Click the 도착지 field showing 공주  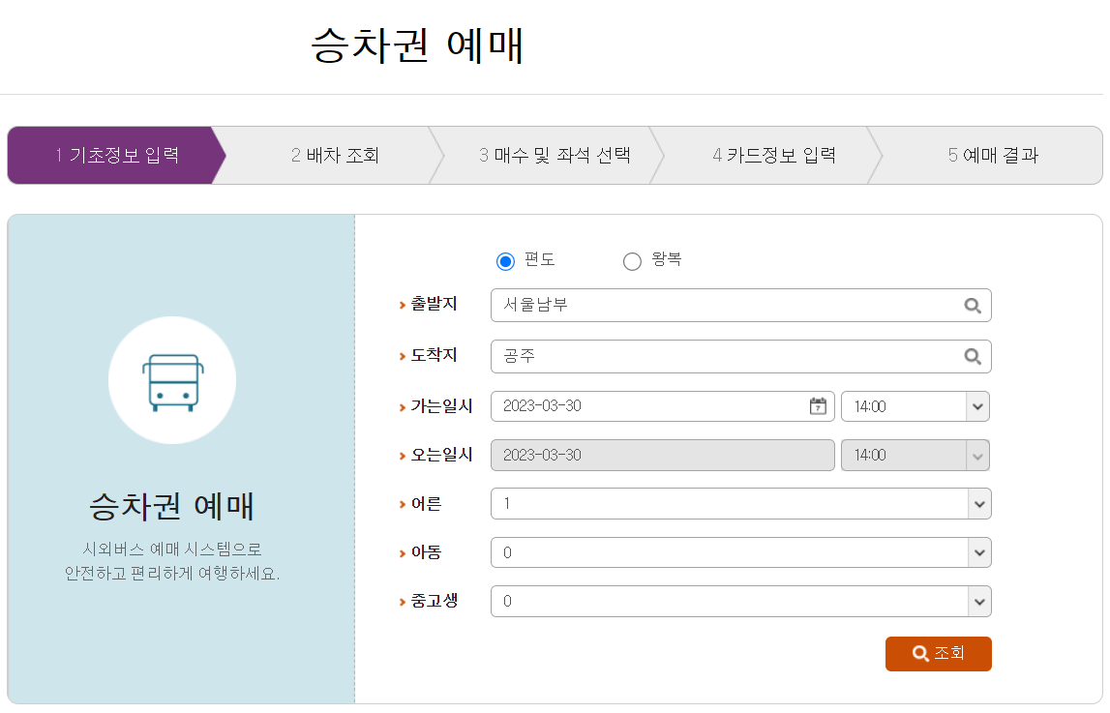point(741,356)
